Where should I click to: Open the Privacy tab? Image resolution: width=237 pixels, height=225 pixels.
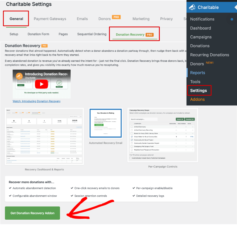166,19
